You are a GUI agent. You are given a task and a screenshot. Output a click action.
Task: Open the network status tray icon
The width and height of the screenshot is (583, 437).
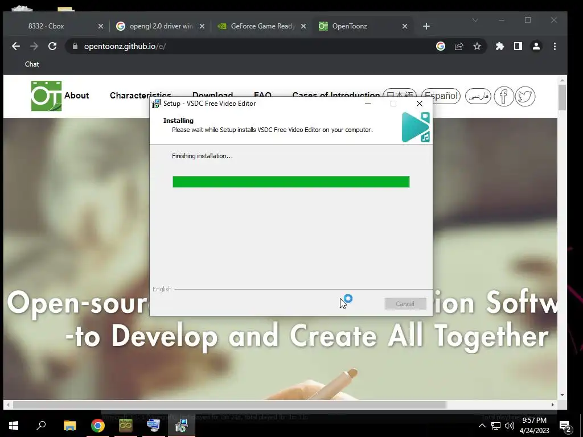496,426
